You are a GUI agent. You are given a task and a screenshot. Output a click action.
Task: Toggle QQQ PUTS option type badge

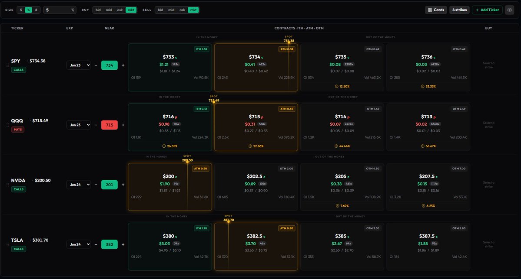[x=18, y=130]
